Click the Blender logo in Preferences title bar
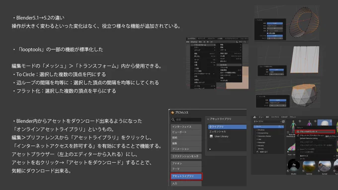This screenshot has width=338, height=190. [172, 113]
